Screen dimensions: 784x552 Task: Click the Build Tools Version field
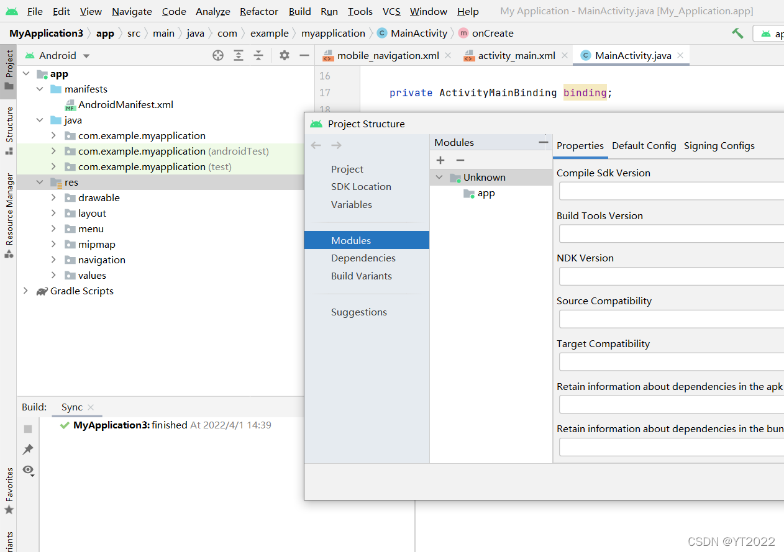tap(672, 233)
